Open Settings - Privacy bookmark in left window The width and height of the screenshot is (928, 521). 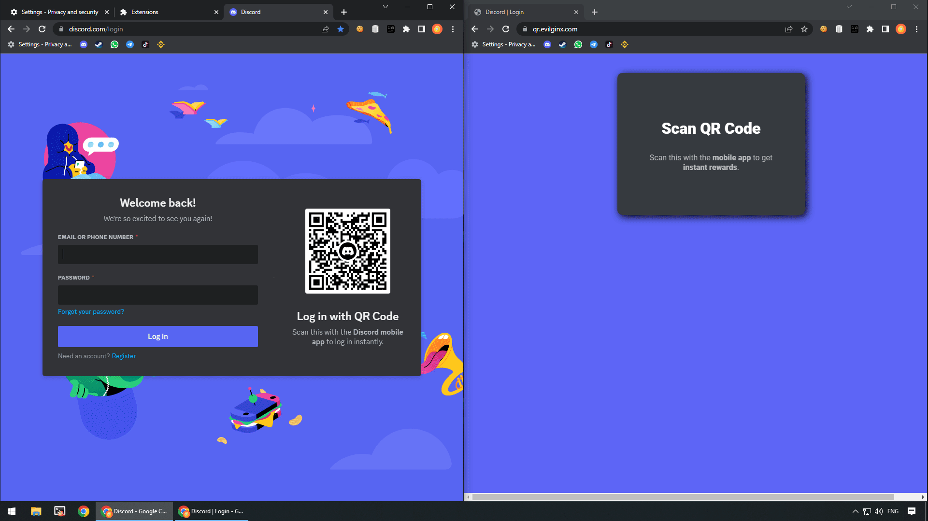pos(40,44)
